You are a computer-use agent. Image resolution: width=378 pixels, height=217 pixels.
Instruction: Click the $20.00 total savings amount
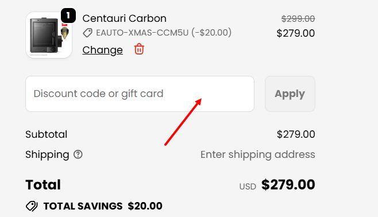[145, 206]
